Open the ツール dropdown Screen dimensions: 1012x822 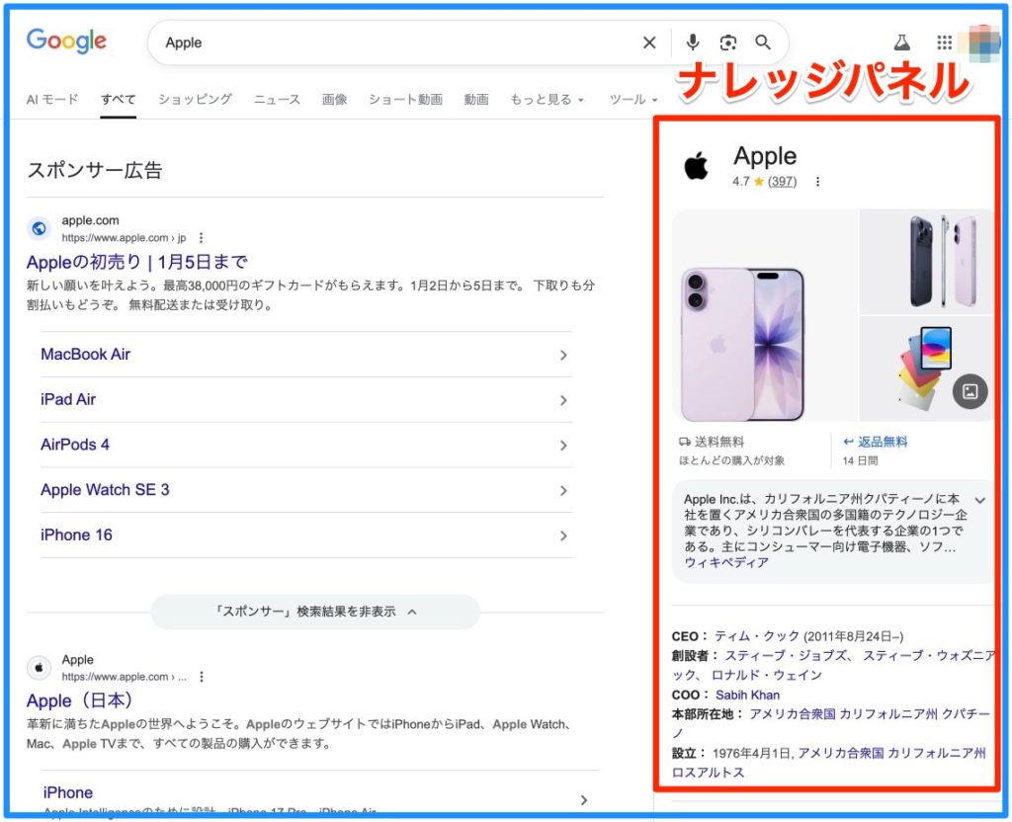point(633,100)
